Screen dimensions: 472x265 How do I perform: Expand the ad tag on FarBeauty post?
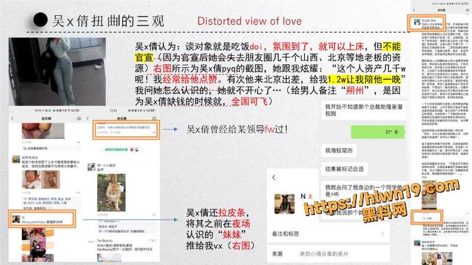[x=153, y=241]
